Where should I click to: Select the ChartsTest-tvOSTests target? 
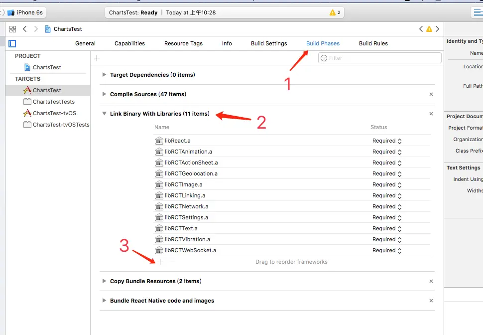click(56, 125)
